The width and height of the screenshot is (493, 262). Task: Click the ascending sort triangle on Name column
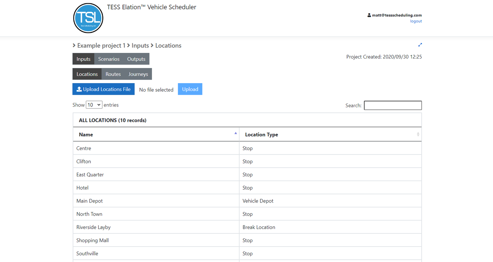(236, 132)
